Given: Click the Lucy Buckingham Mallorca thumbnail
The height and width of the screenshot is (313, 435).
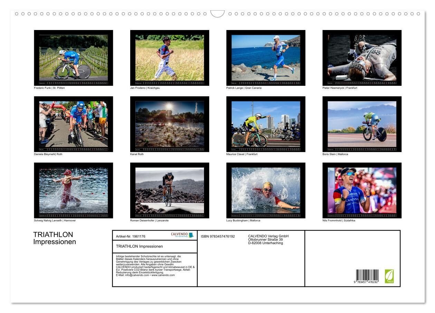Looking at the screenshot, I should pyautogui.click(x=266, y=190).
